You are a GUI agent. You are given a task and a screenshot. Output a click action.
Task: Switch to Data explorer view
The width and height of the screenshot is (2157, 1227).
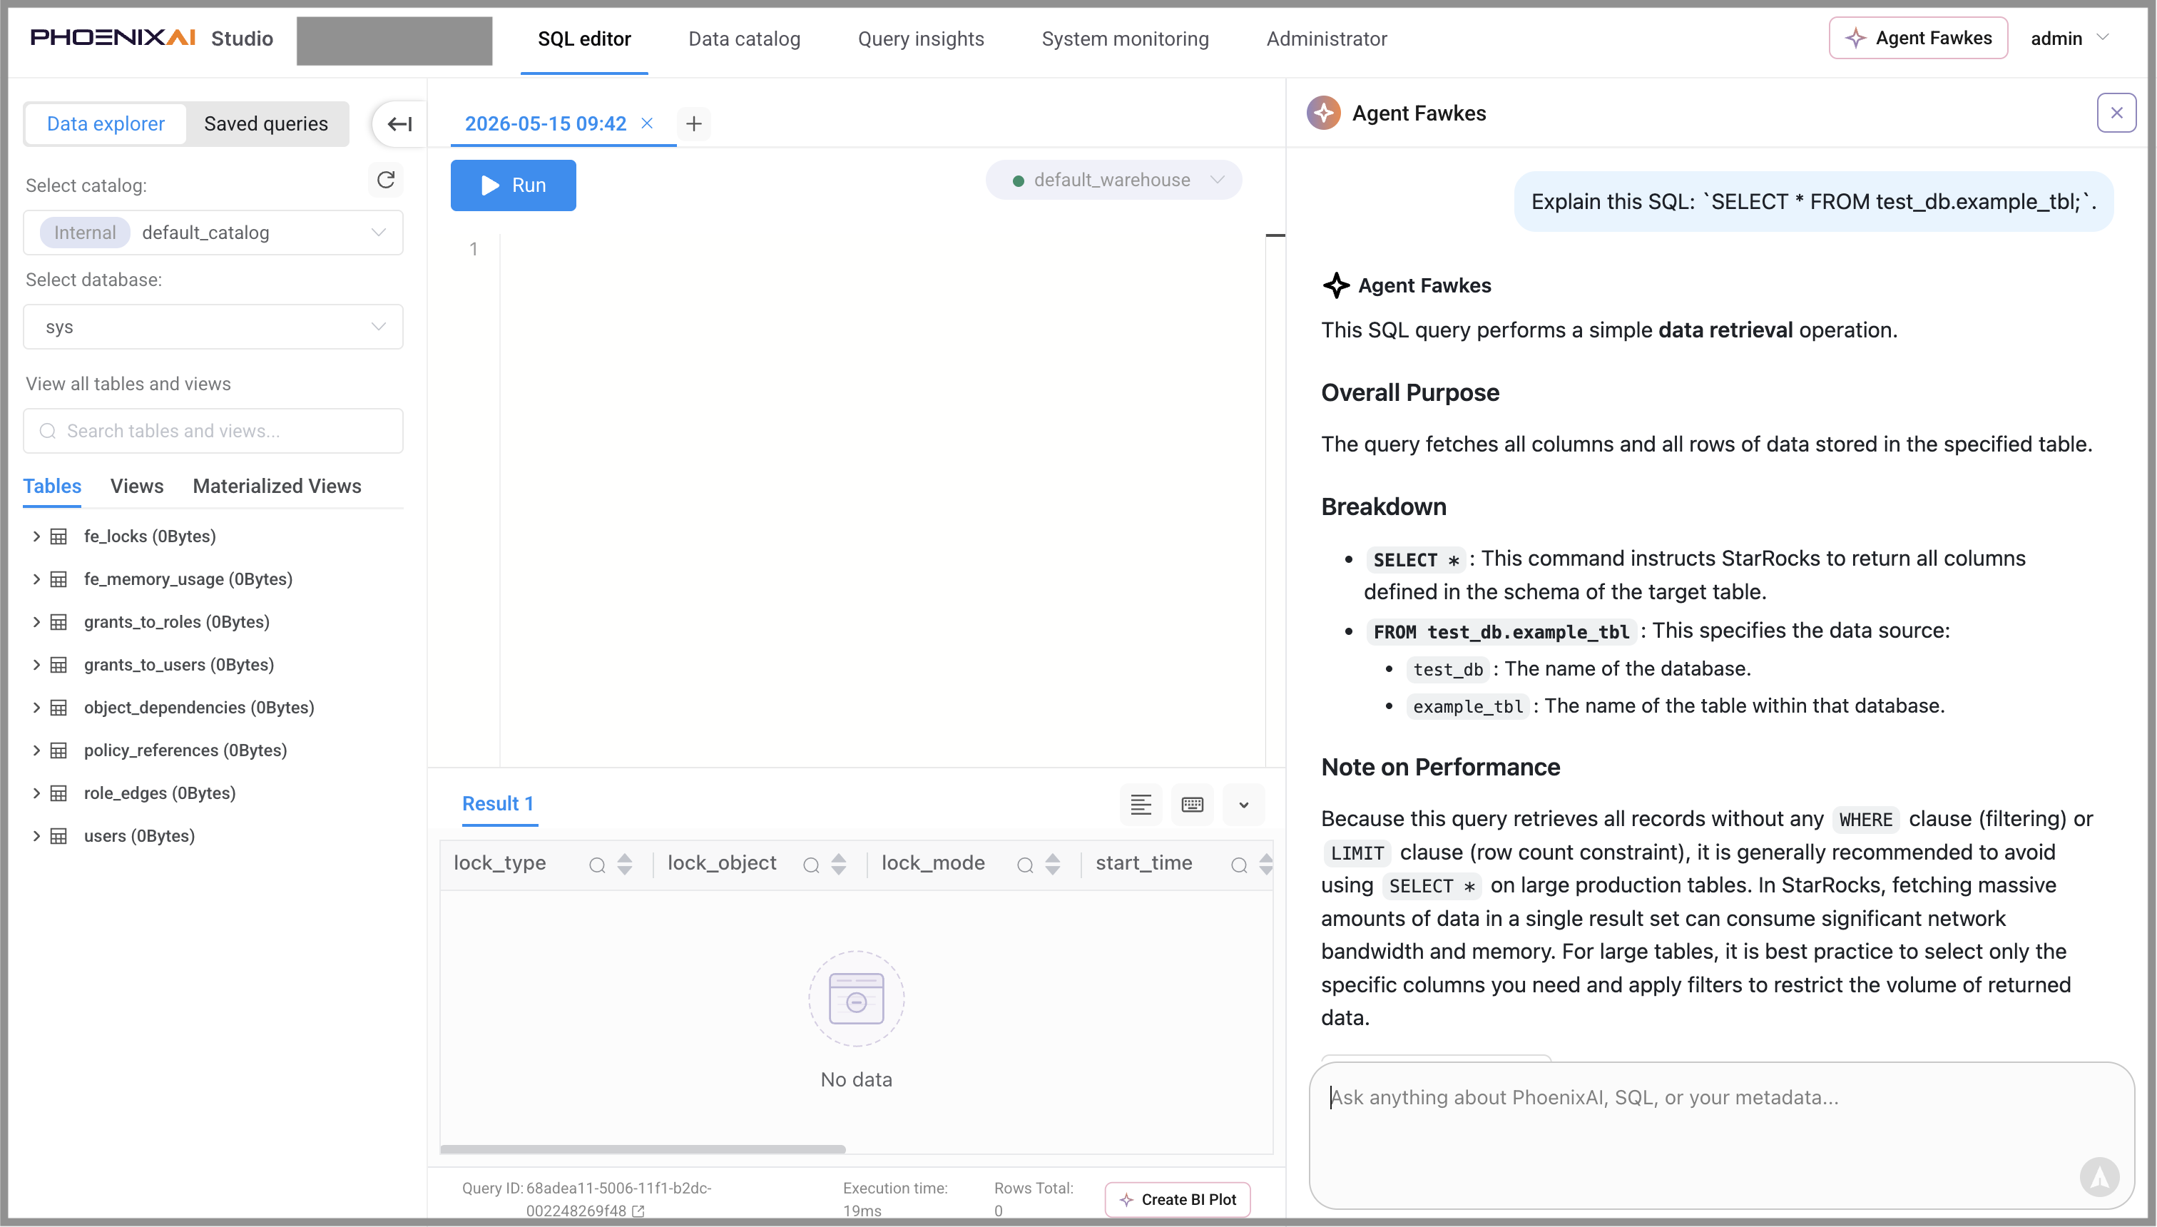click(106, 124)
